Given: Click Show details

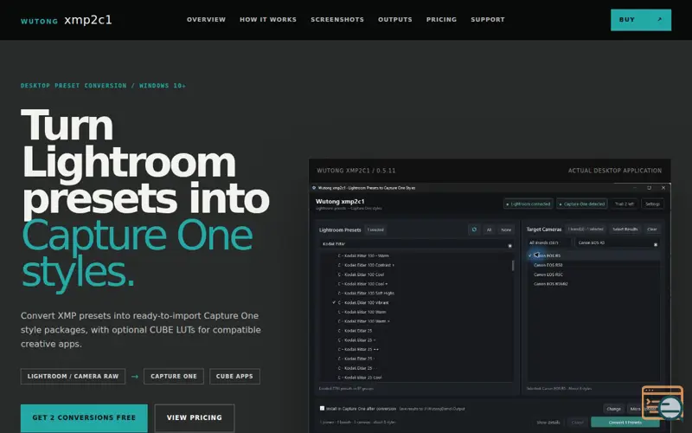Looking at the screenshot, I should tap(548, 423).
